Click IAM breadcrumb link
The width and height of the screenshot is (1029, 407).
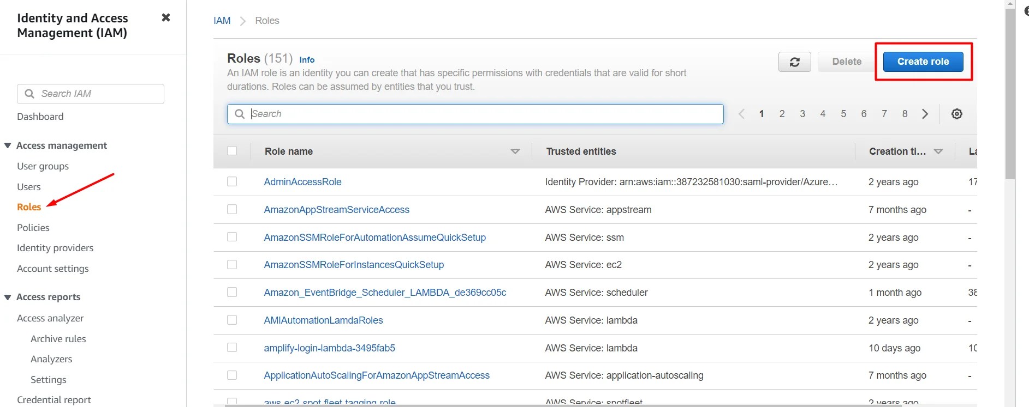point(222,21)
